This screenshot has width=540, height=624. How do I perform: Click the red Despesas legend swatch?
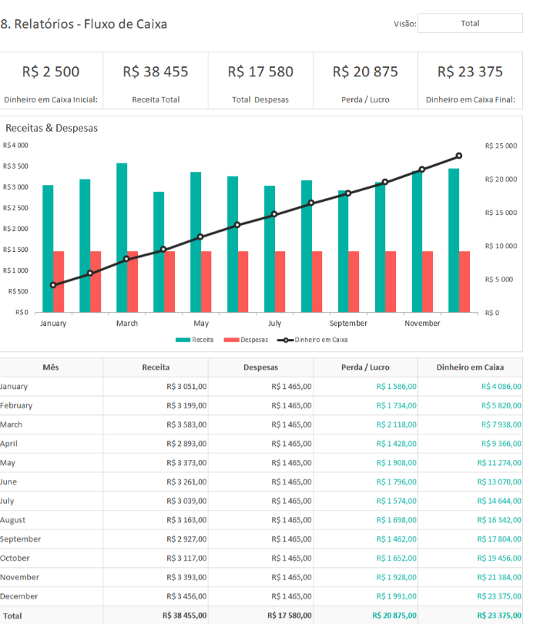pyautogui.click(x=231, y=340)
